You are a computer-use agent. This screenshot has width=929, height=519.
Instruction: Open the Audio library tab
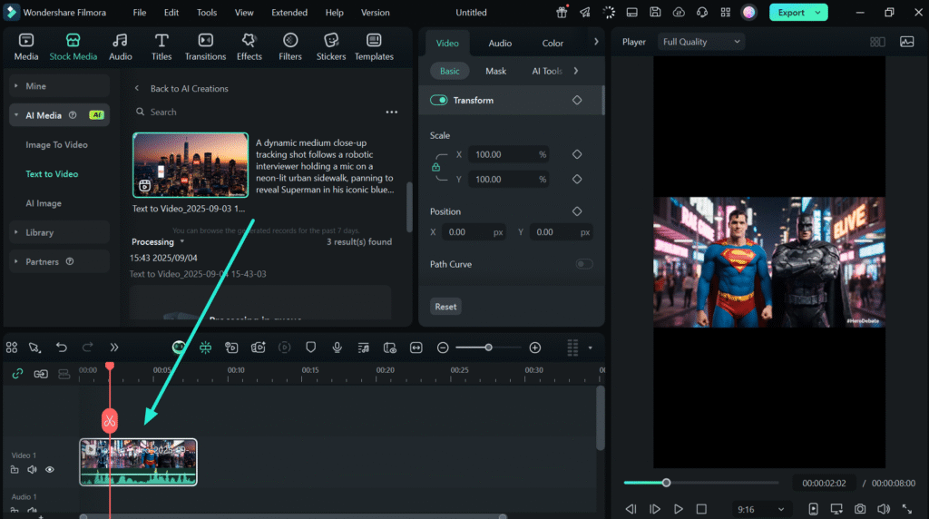point(121,47)
